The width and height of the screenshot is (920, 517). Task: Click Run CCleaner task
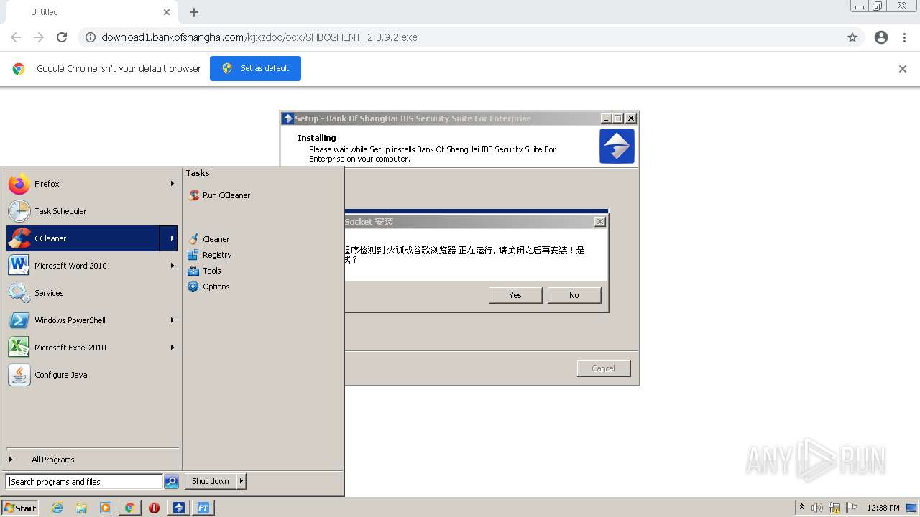[x=219, y=195]
